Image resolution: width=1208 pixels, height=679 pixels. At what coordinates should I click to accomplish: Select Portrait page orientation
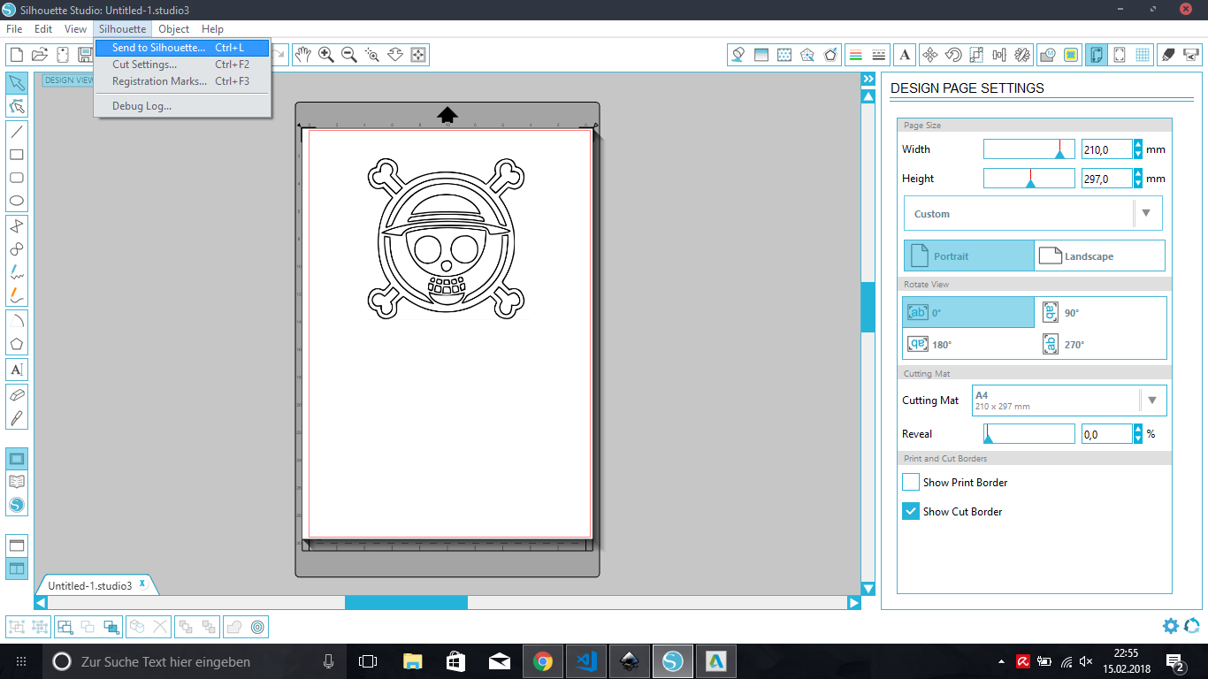969,256
